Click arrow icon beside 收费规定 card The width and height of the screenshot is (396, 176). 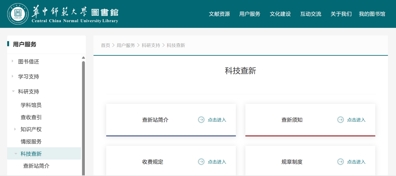[201, 162]
